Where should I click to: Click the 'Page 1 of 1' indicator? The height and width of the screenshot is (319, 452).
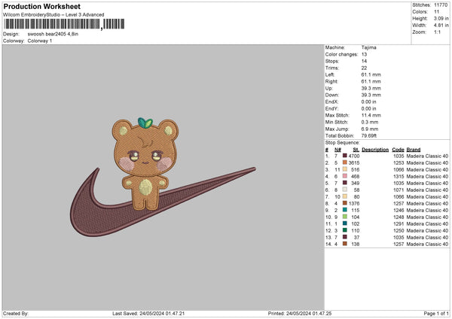tap(436, 313)
